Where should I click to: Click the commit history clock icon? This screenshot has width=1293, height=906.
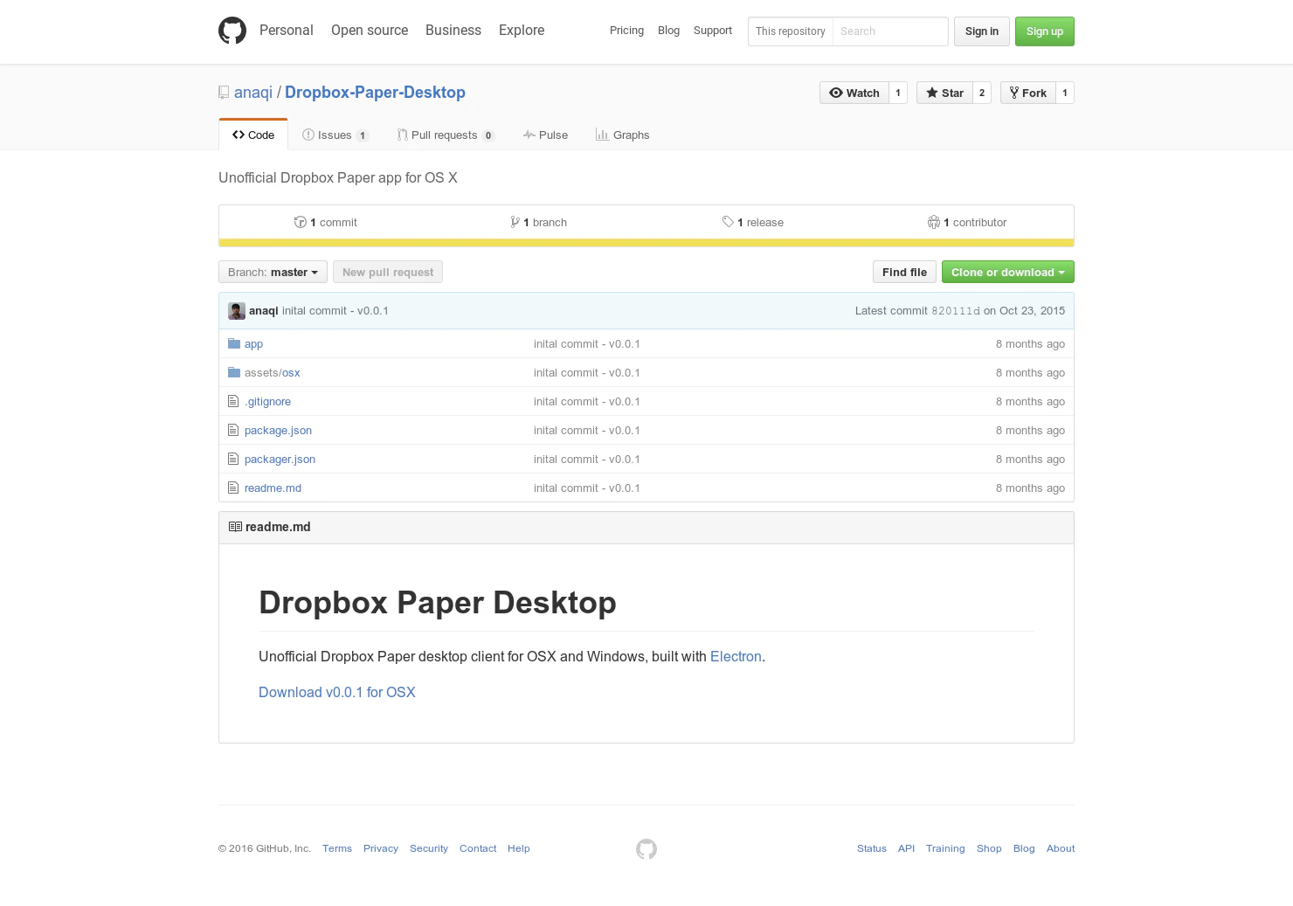[301, 222]
